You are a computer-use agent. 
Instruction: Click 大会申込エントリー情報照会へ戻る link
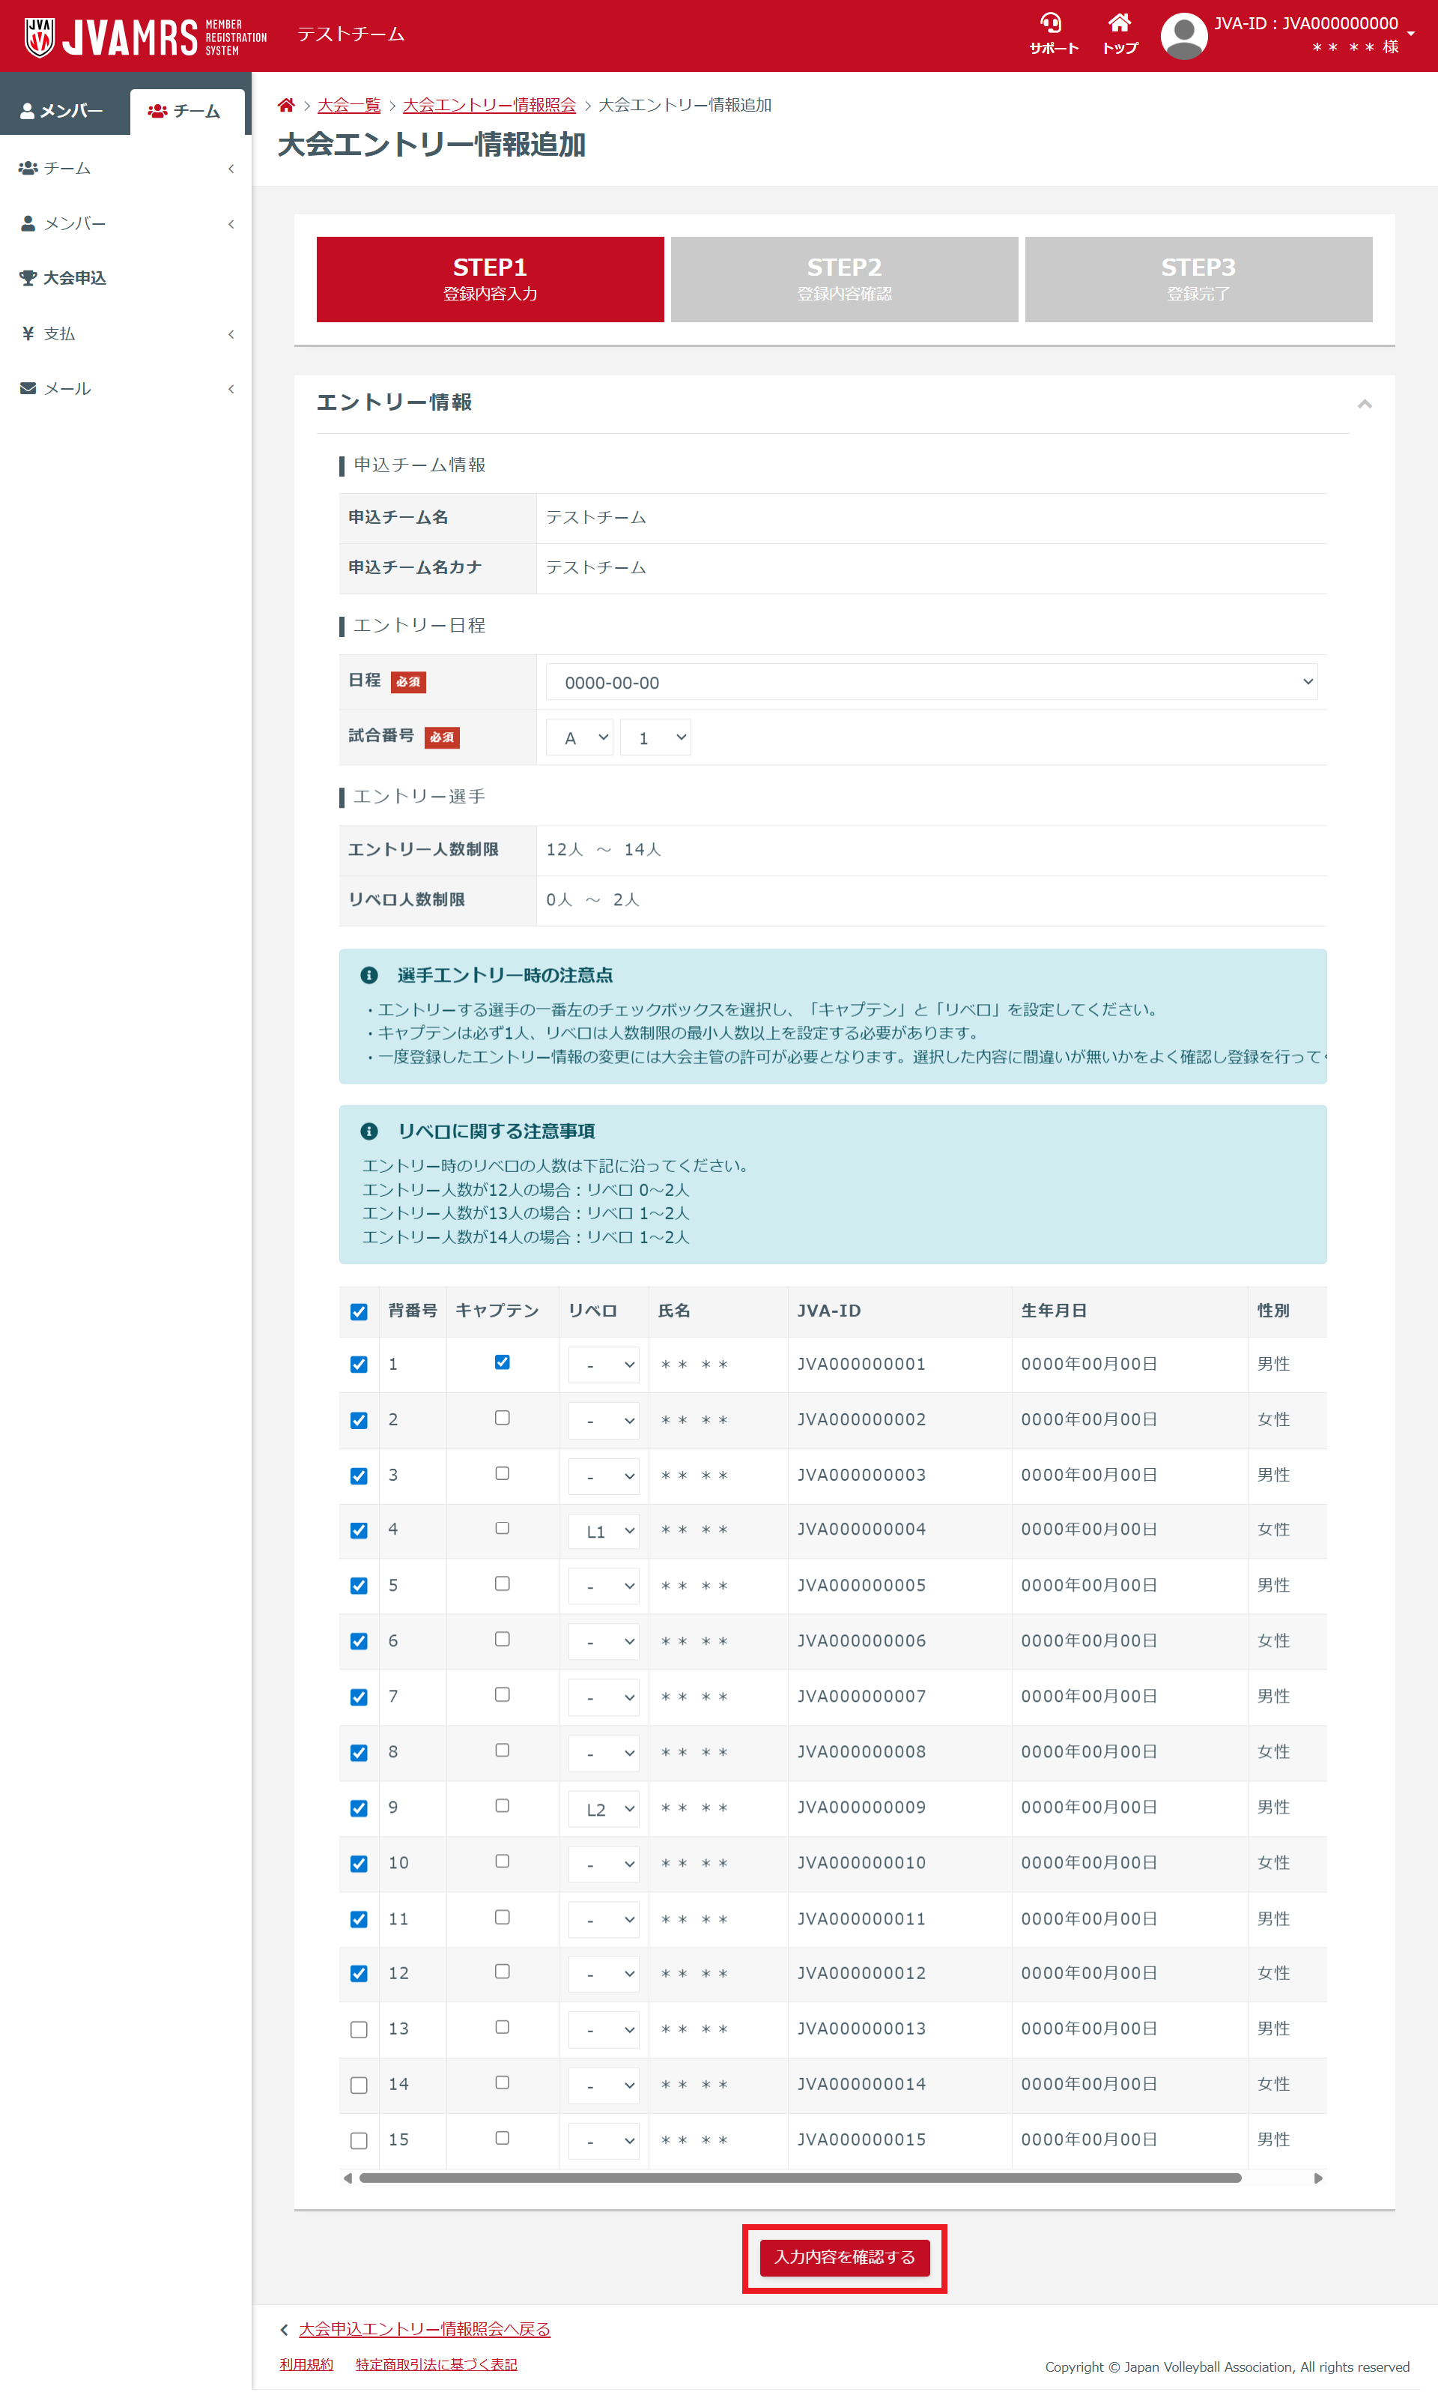pos(423,2329)
